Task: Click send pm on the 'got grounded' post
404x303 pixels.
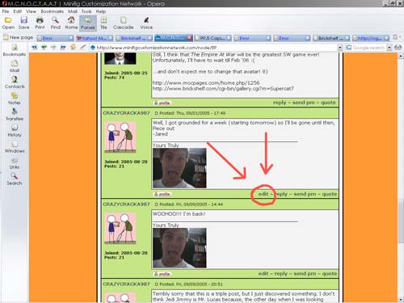Action: click(305, 194)
